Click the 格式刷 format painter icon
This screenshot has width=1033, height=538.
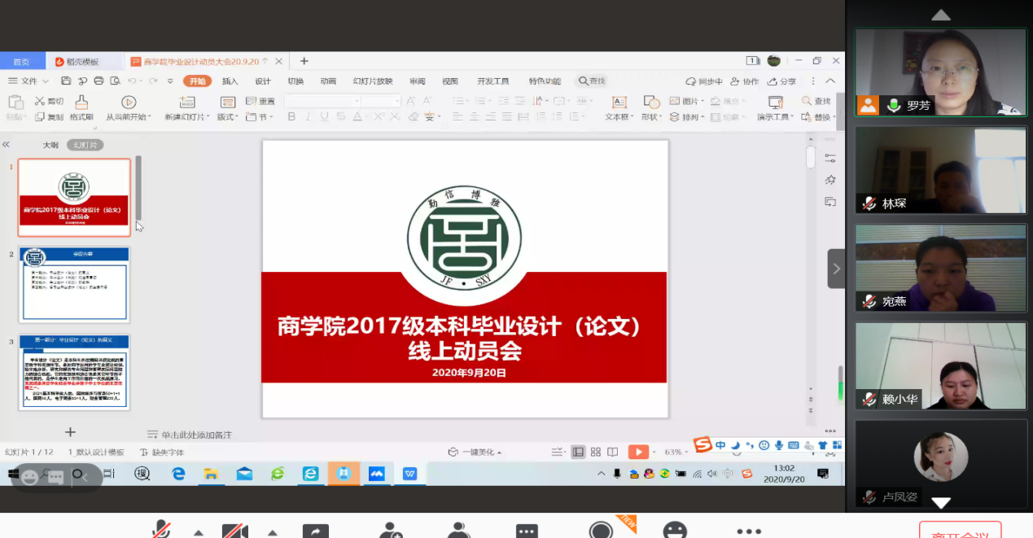(x=81, y=102)
